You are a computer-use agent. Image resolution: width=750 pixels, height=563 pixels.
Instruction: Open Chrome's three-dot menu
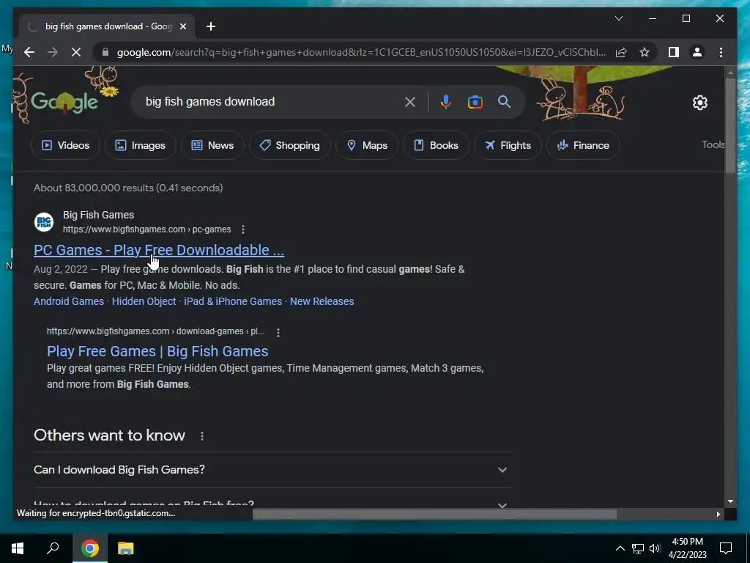point(721,52)
